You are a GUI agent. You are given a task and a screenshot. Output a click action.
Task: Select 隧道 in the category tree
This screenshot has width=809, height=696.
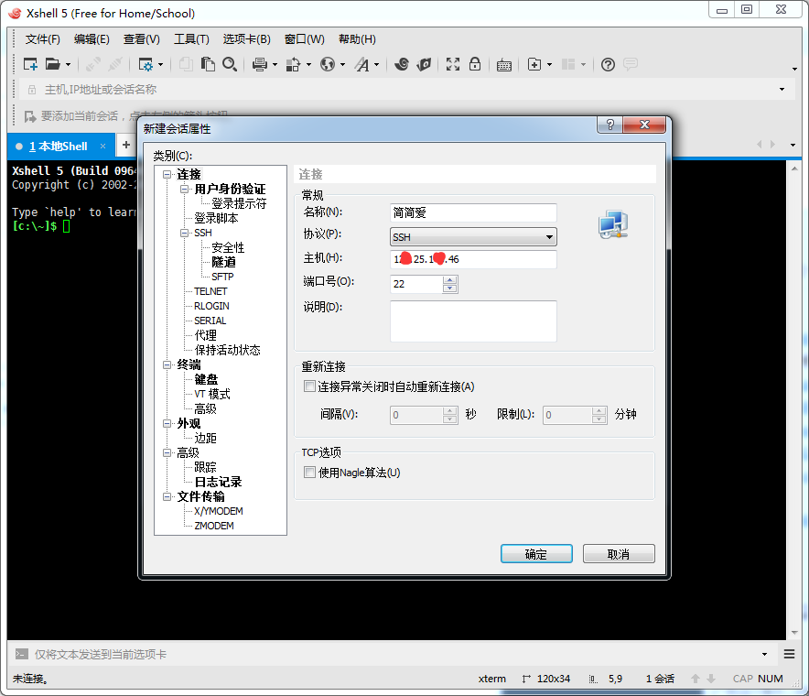(224, 262)
